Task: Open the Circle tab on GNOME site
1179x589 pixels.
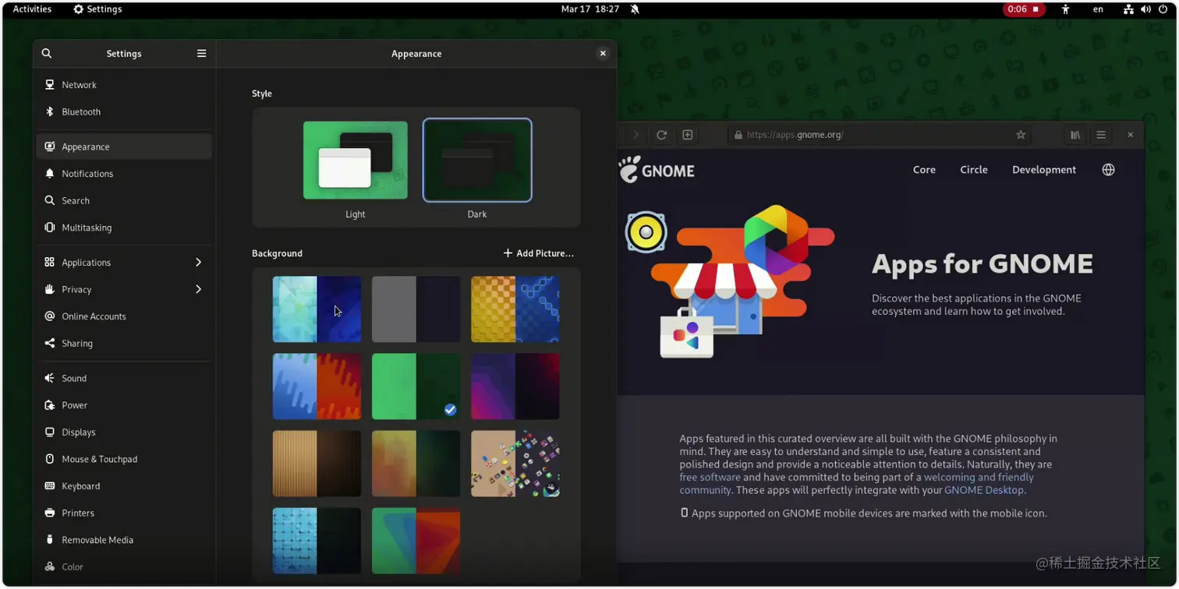Action: click(x=974, y=170)
